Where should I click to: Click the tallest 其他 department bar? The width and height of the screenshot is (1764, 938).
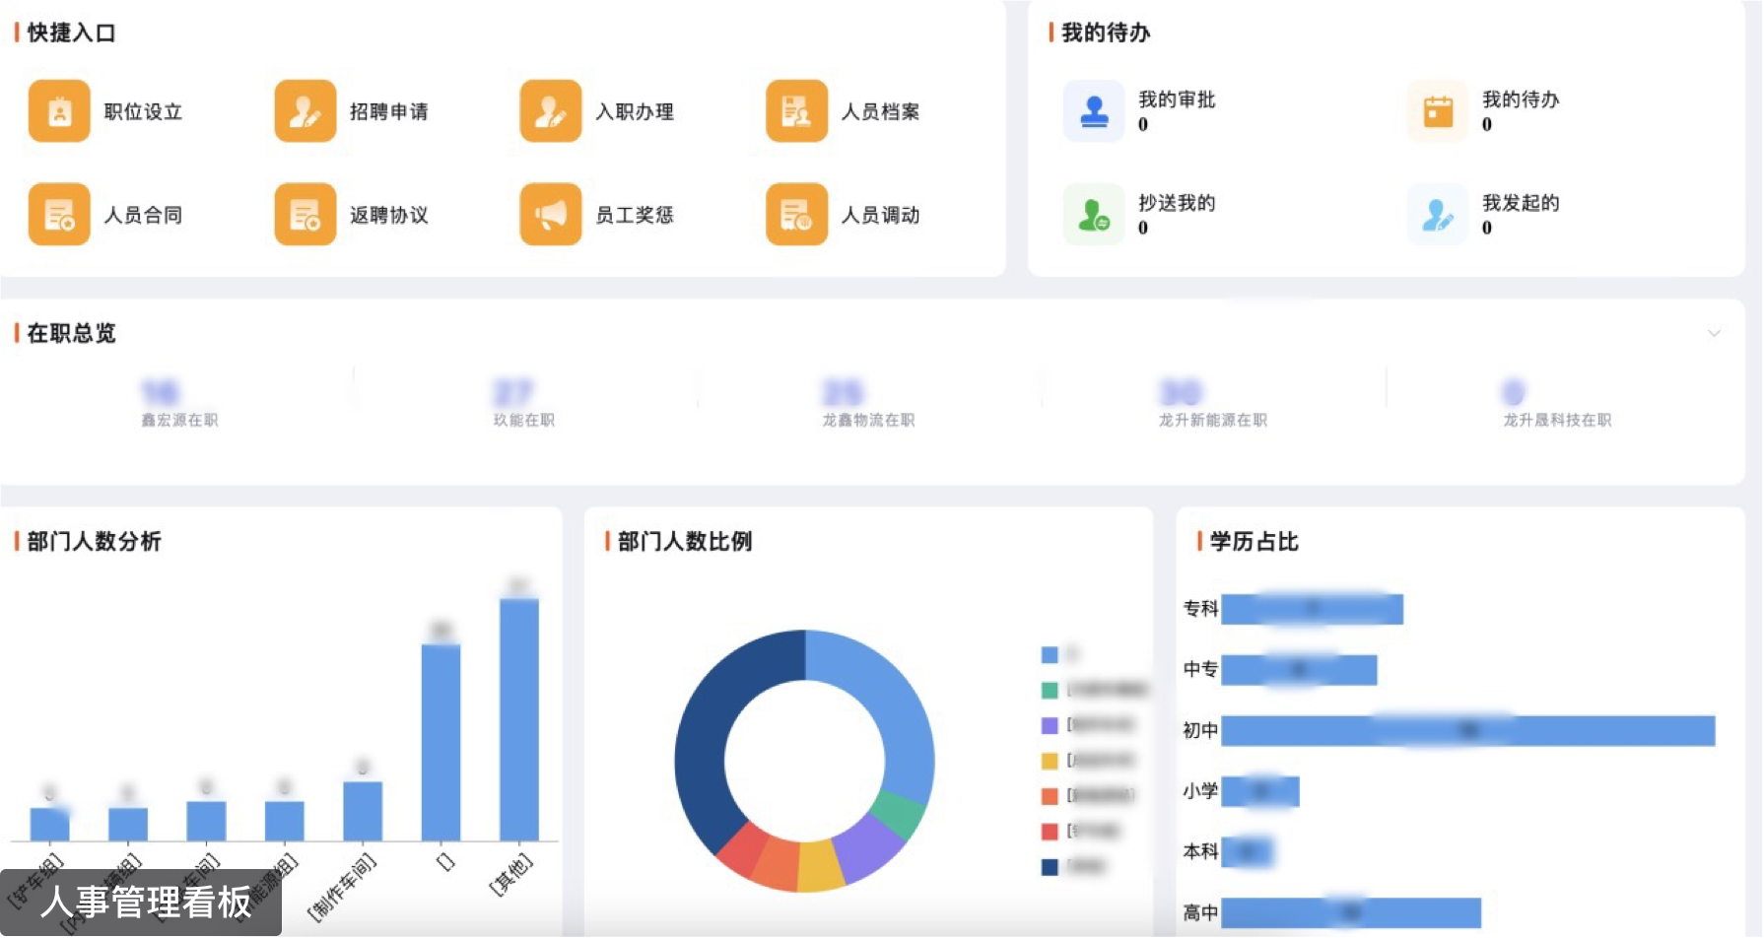point(519,719)
